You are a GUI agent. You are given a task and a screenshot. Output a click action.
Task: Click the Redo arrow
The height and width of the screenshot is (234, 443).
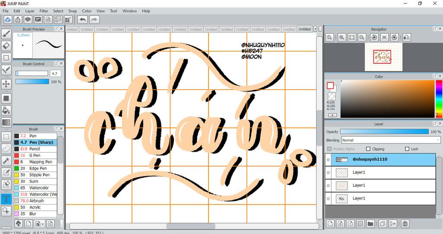tap(94, 19)
